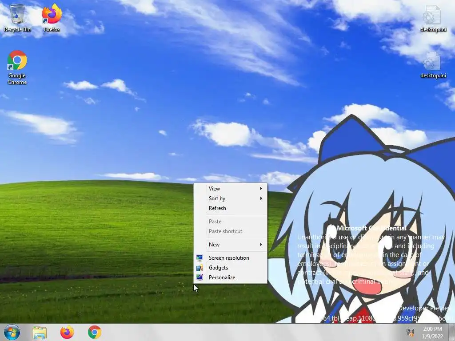Select the Google Chrome desktop shortcut
The width and height of the screenshot is (455, 341).
pos(17,67)
